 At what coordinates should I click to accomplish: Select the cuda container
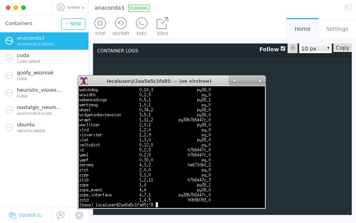pos(44,58)
